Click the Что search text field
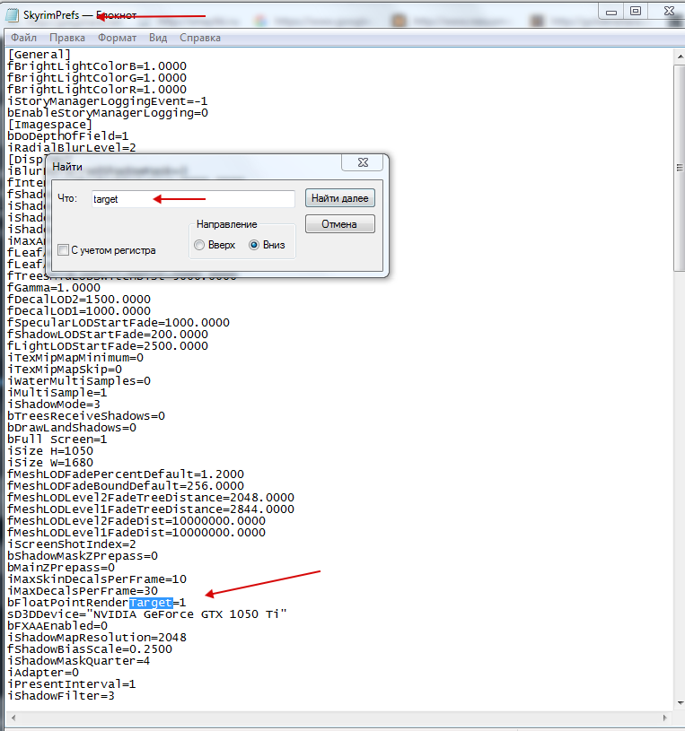The height and width of the screenshot is (731, 685). click(193, 199)
